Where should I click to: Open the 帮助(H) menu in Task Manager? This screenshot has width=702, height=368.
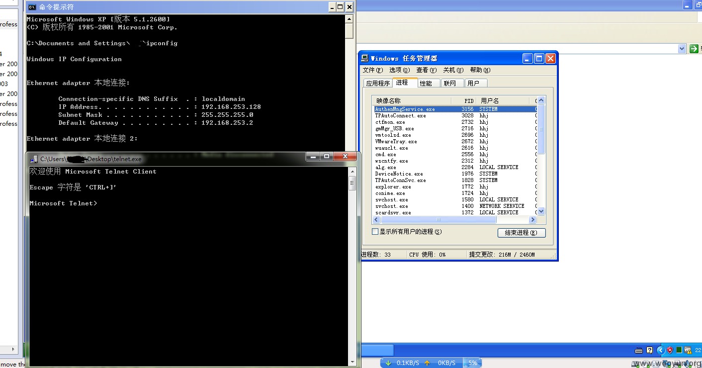click(x=480, y=70)
